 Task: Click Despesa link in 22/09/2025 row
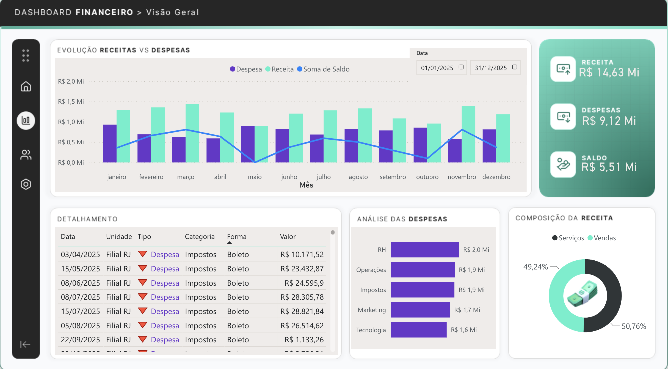coord(165,340)
